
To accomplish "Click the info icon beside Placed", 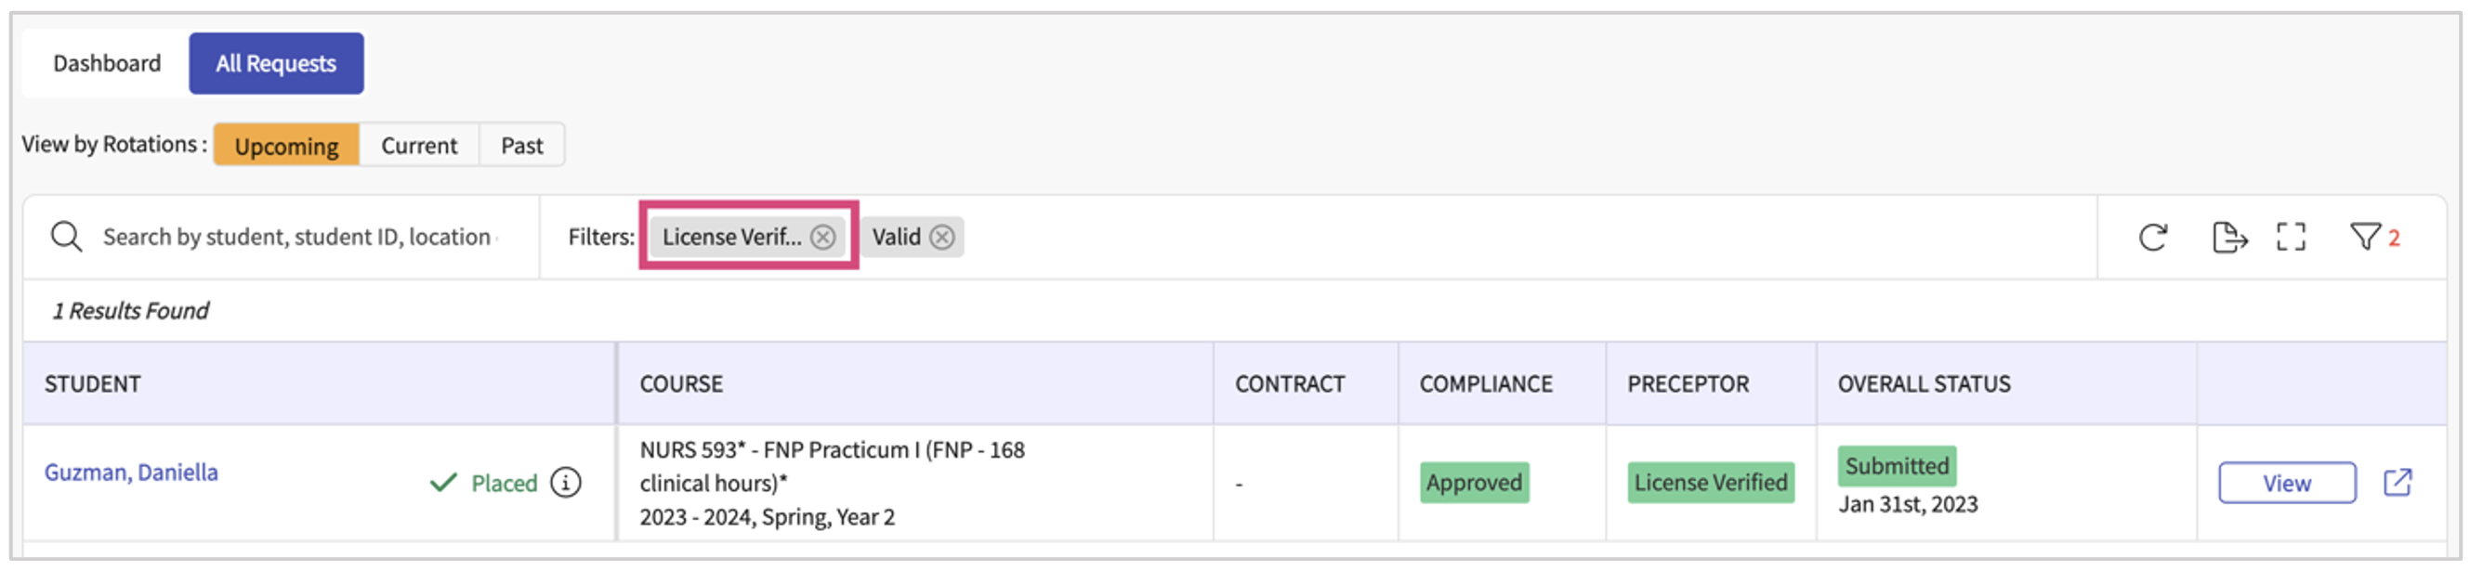I will 566,483.
